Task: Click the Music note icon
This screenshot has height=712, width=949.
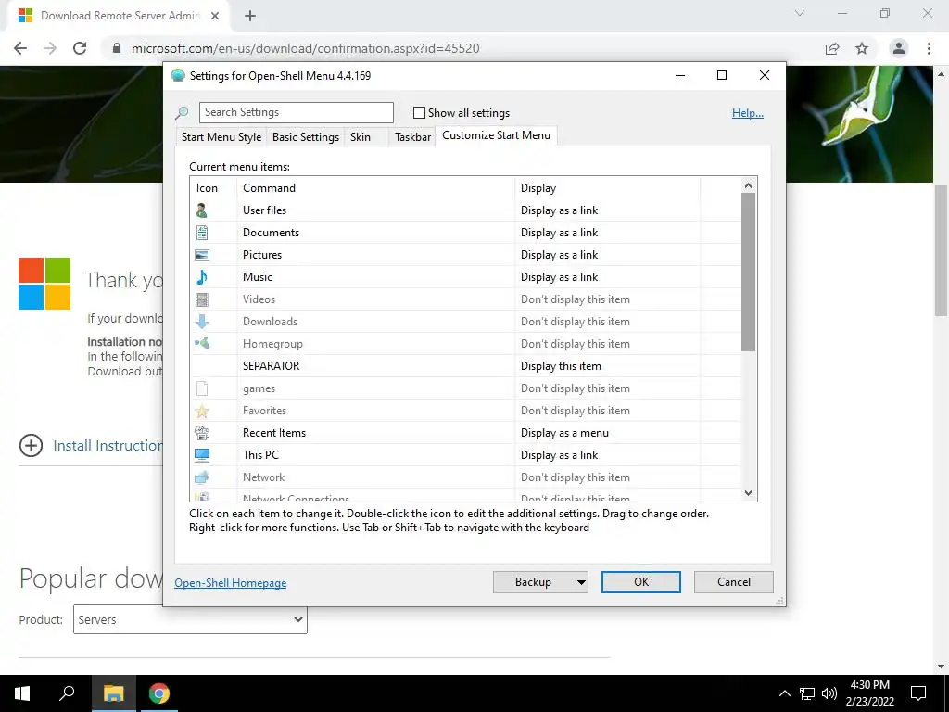Action: click(202, 276)
